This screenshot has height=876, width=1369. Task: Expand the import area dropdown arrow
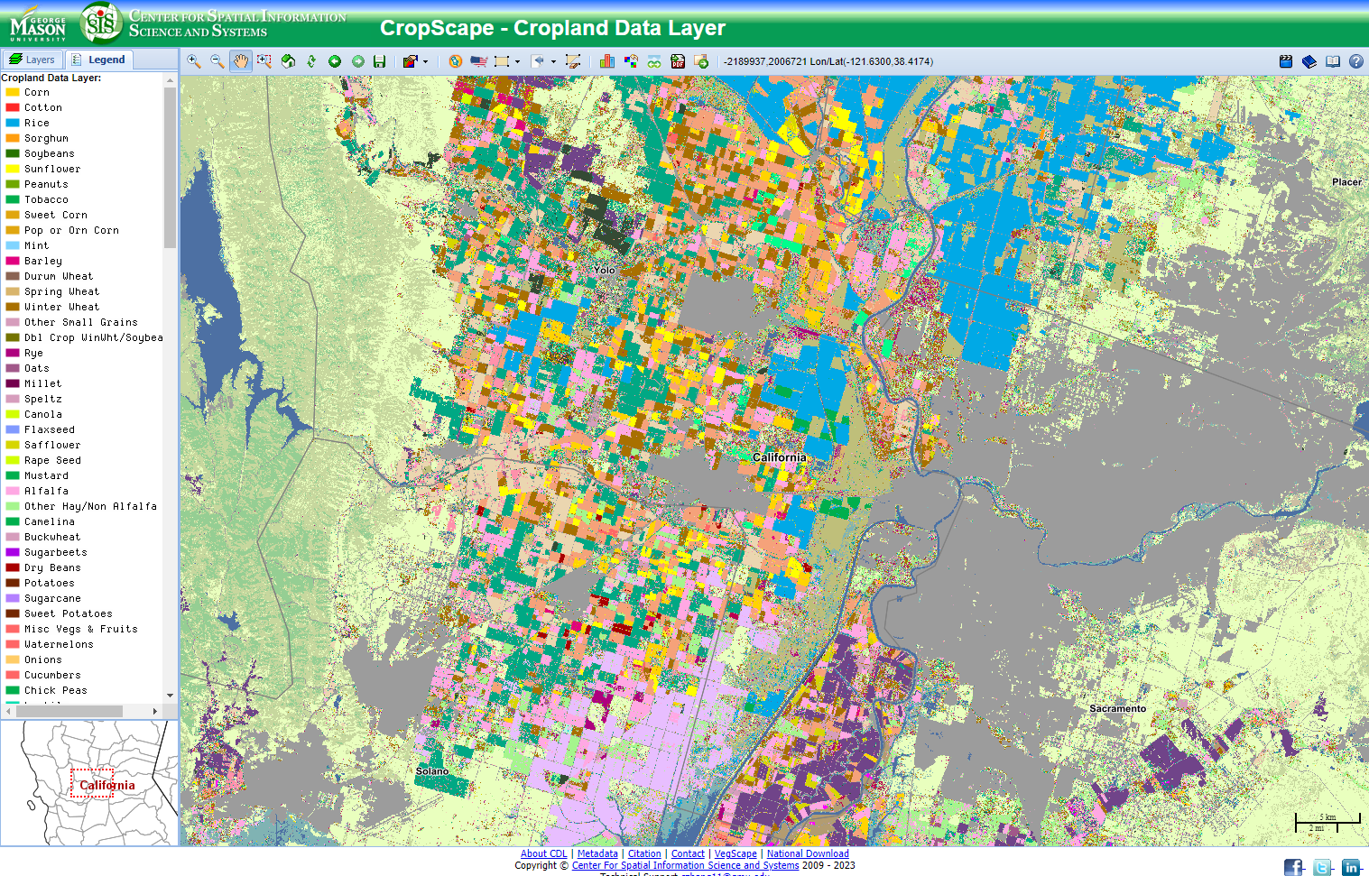click(553, 61)
